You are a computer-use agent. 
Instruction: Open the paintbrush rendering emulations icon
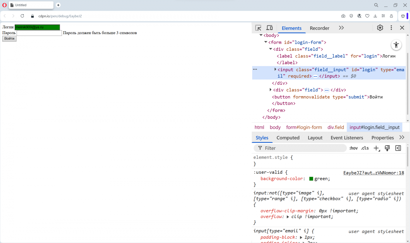point(387,148)
